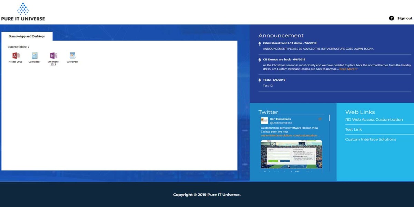Viewport: 414px width, 207px height.
Task: Click the follow icon on the Dart Innovations tweet
Action: pyautogui.click(x=320, y=119)
